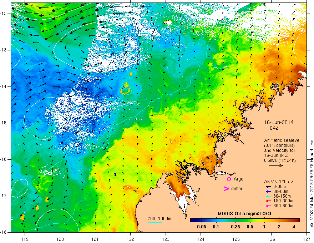314x243 pixels.
Task: Click the 0.5m/s velocity scale arrow
Action: [x=276, y=165]
